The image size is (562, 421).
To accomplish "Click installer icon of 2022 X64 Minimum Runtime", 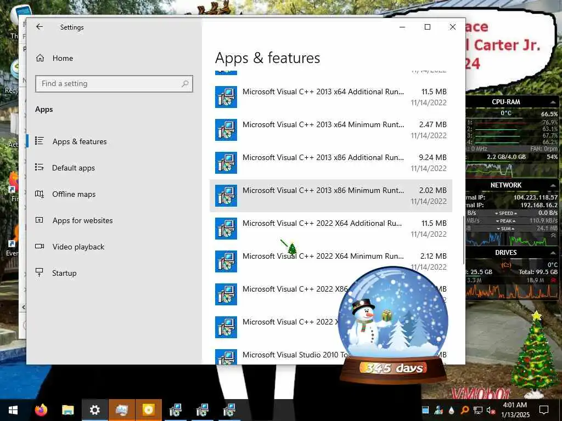I will (226, 261).
